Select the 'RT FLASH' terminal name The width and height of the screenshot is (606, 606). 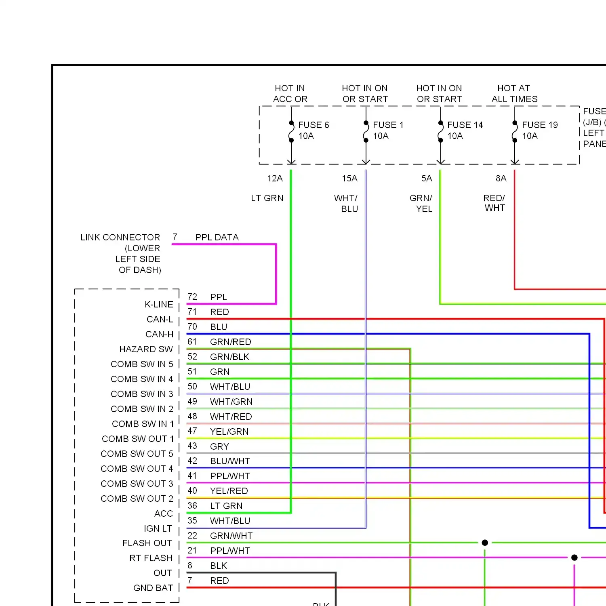pyautogui.click(x=151, y=558)
